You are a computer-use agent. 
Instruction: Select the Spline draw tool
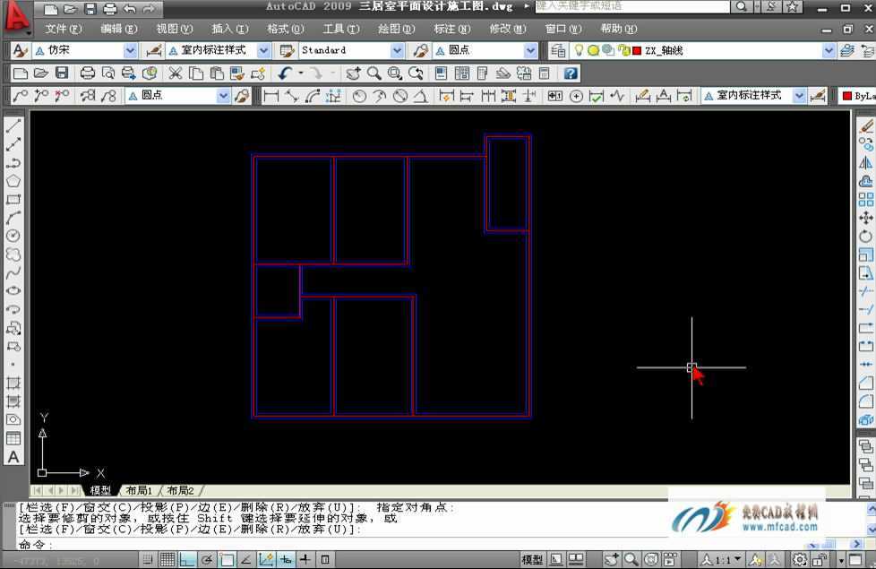tap(13, 272)
